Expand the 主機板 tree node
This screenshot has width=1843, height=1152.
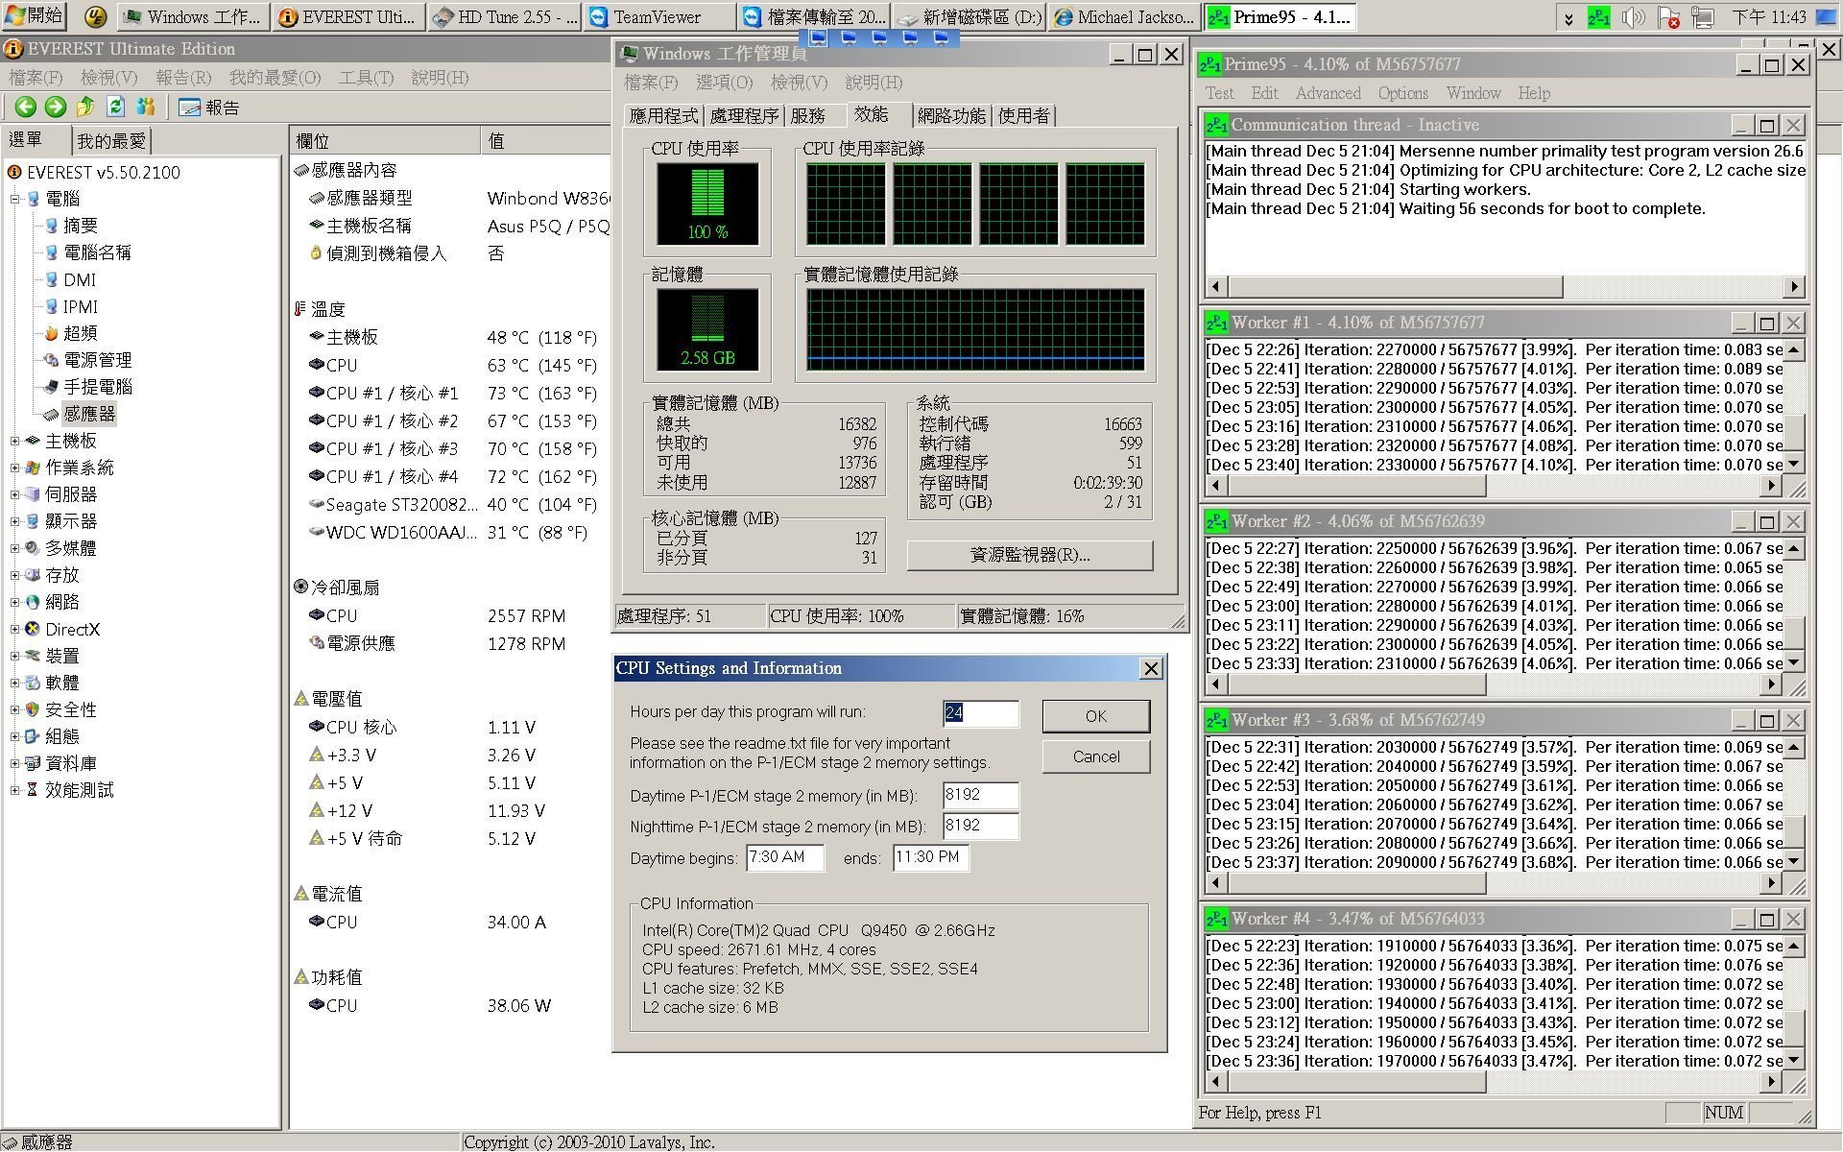pos(14,441)
